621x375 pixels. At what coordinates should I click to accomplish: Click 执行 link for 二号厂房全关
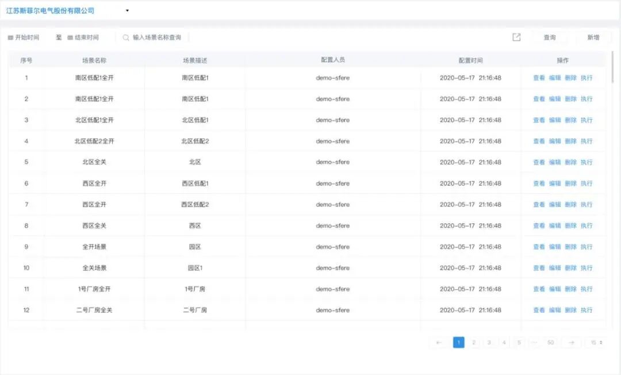click(586, 309)
